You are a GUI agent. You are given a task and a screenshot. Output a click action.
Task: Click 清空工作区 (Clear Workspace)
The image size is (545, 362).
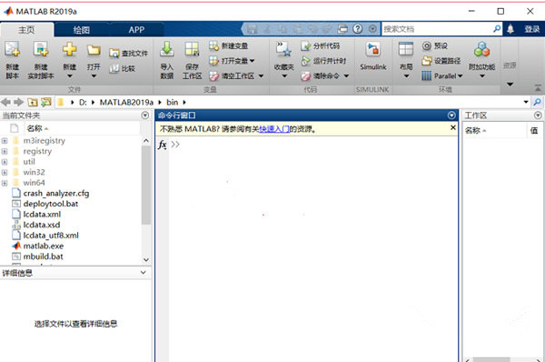coord(233,75)
